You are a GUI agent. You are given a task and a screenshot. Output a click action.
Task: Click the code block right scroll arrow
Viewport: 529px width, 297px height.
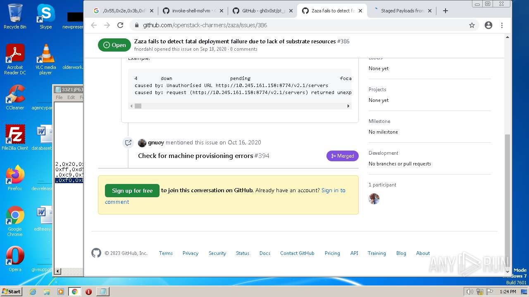point(348,106)
